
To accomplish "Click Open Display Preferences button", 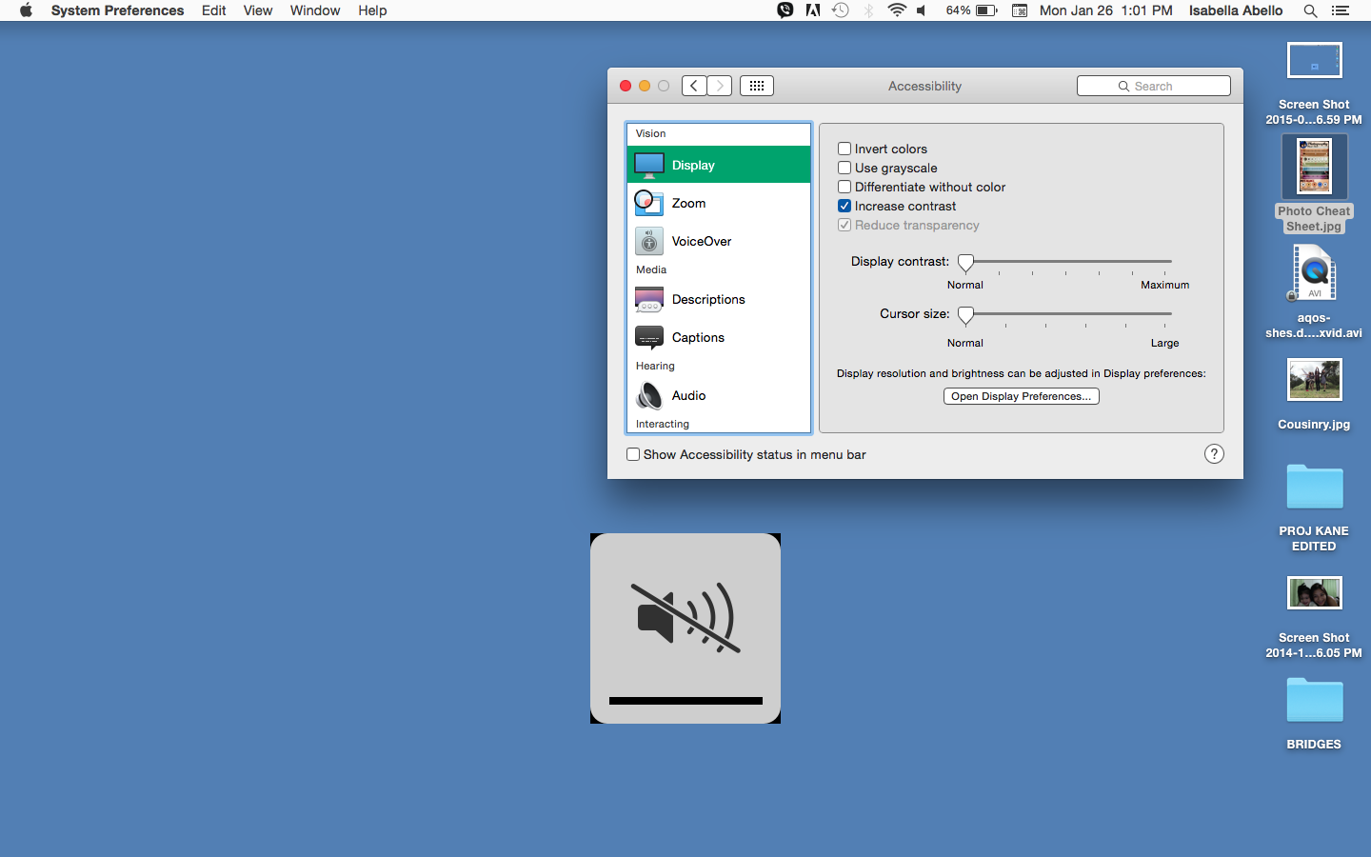I will point(1021,396).
